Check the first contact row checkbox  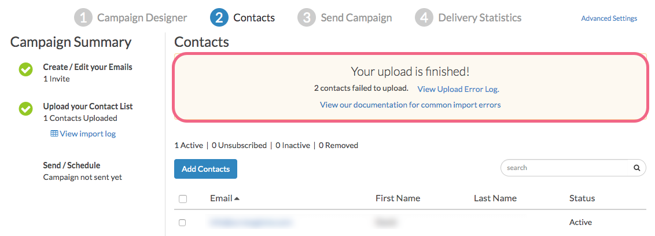pos(183,222)
